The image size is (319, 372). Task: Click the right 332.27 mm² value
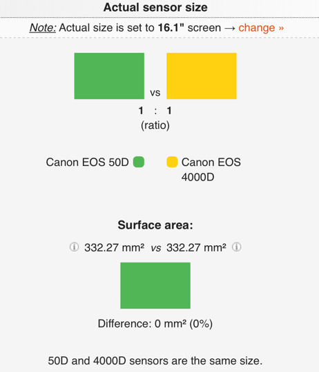[x=196, y=248]
